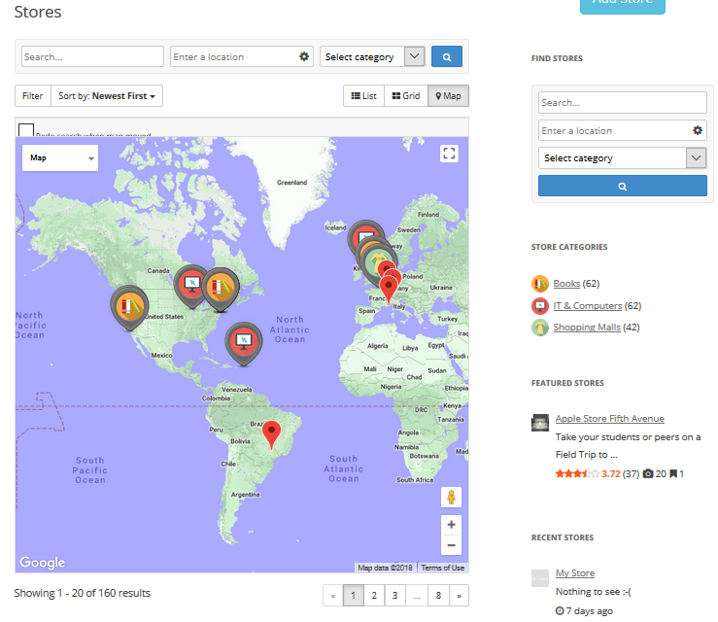Screen dimensions: 718x622
Task: Click the Shopping Malls category icon
Action: click(540, 328)
